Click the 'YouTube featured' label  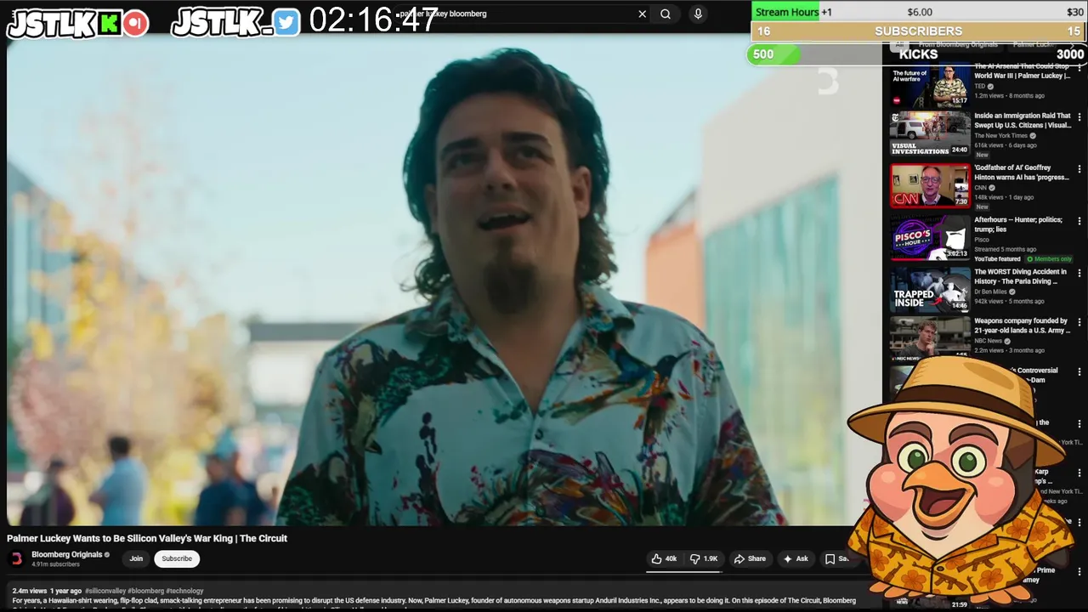pos(997,259)
